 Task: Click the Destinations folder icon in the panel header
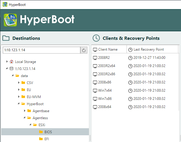click(x=6, y=38)
